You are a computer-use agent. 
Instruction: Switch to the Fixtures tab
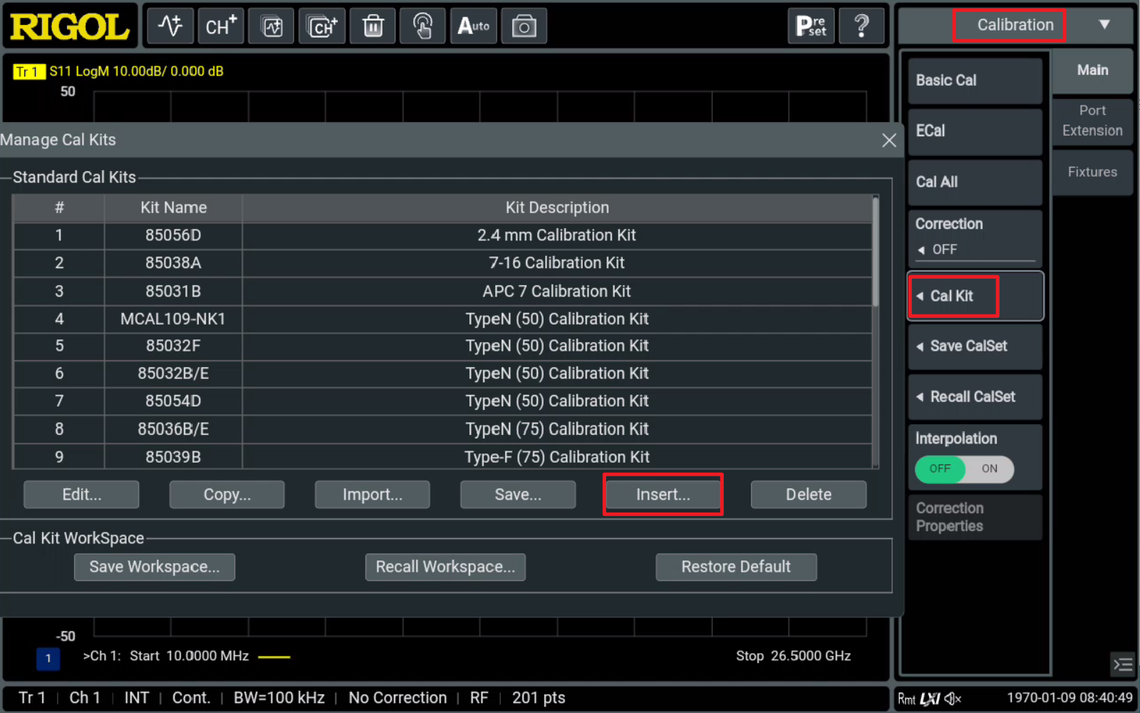point(1092,172)
